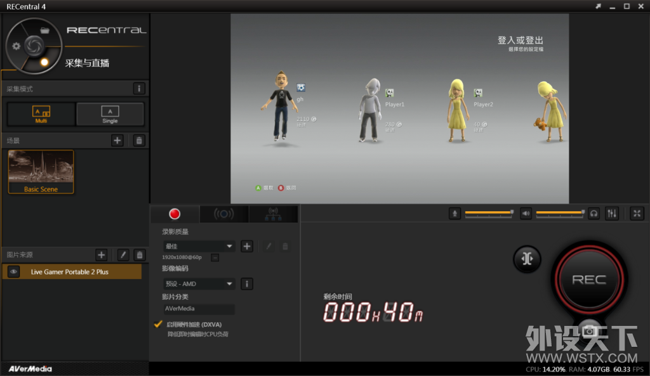Open the folder icon in the RECentral dial

pyautogui.click(x=45, y=30)
